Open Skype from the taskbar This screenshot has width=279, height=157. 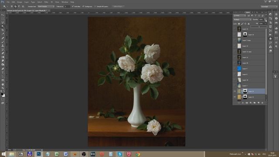point(120,154)
